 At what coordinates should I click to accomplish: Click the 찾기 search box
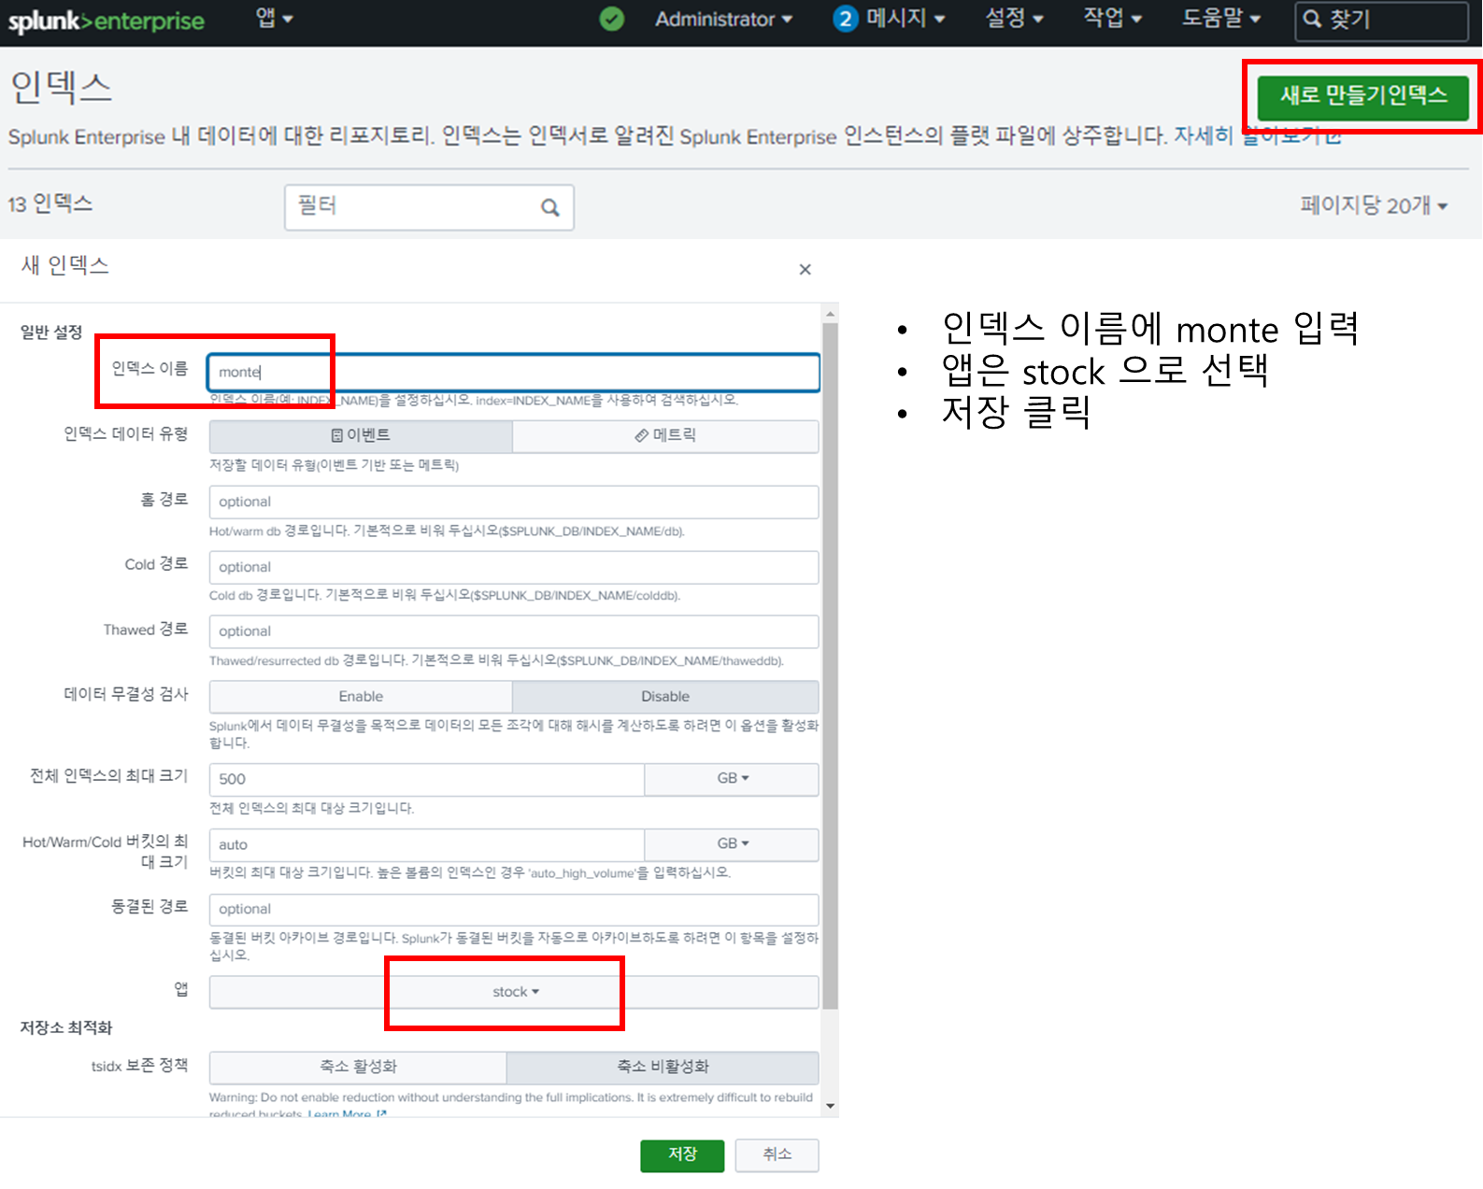[x=1381, y=21]
